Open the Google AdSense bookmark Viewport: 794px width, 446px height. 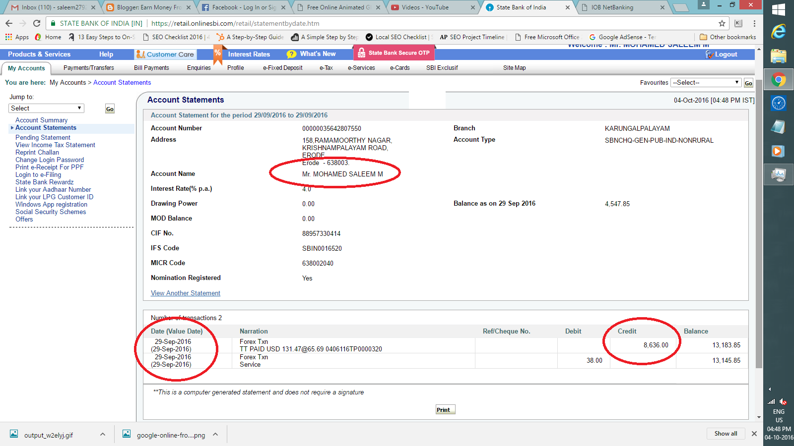[622, 37]
